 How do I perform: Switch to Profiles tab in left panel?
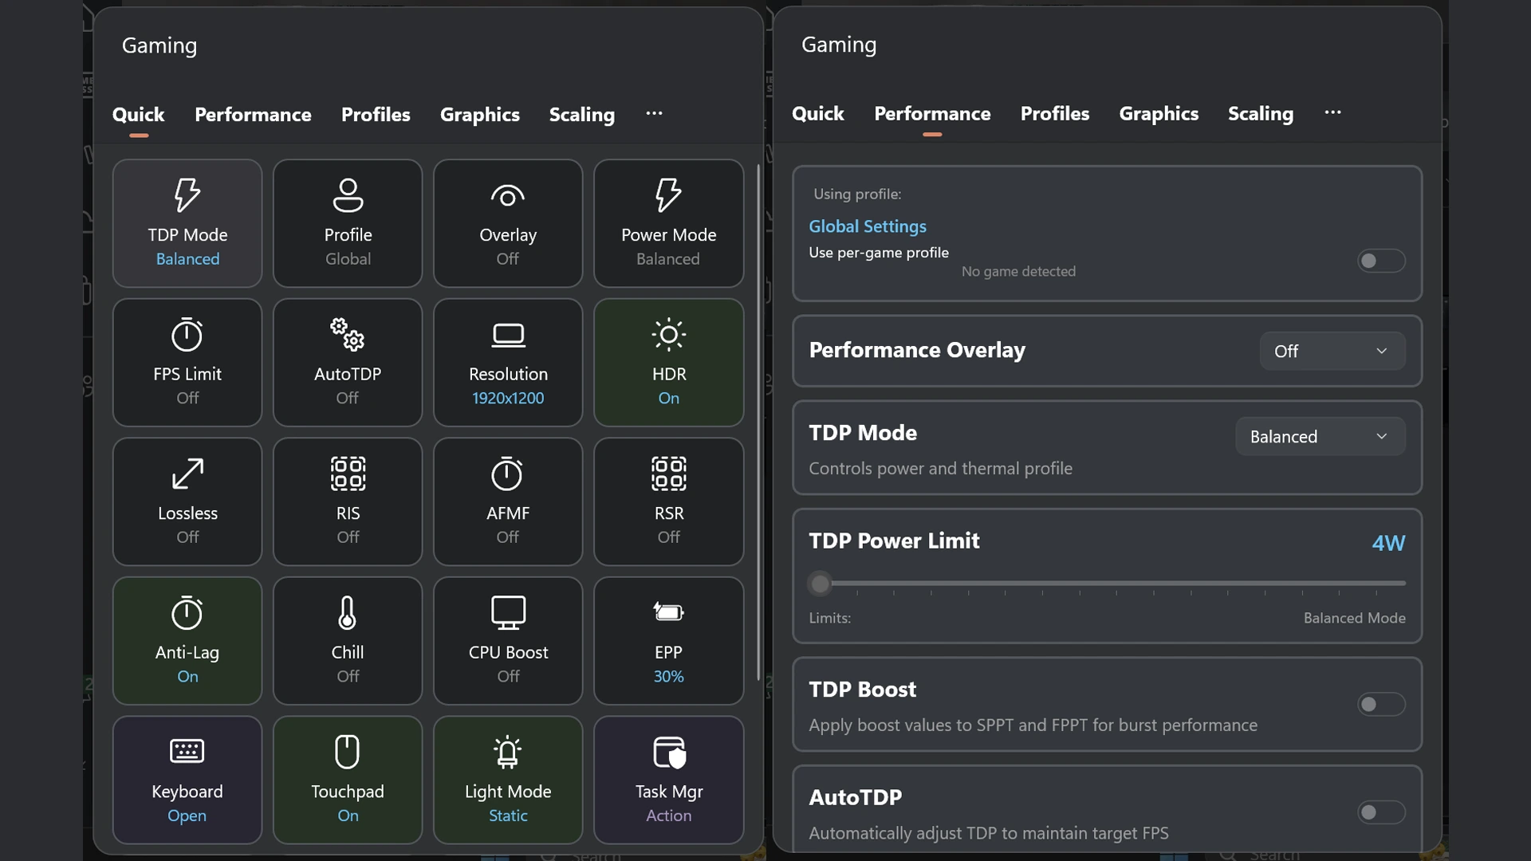click(376, 115)
